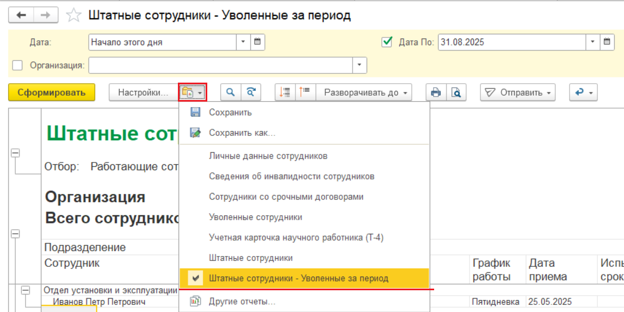Screen dimensions: 624x312
Task: Click the find next icon
Action: point(251,92)
